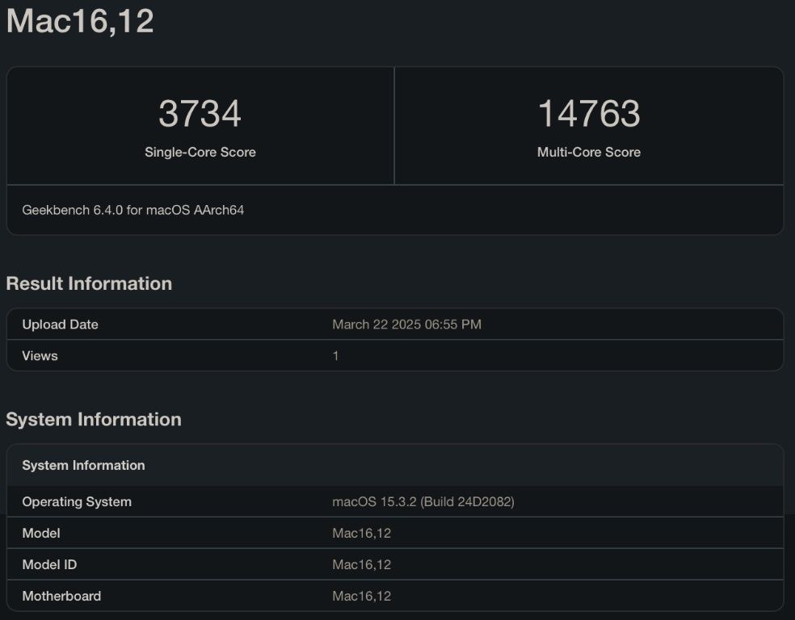Click the Mac16,12 page title

(80, 21)
